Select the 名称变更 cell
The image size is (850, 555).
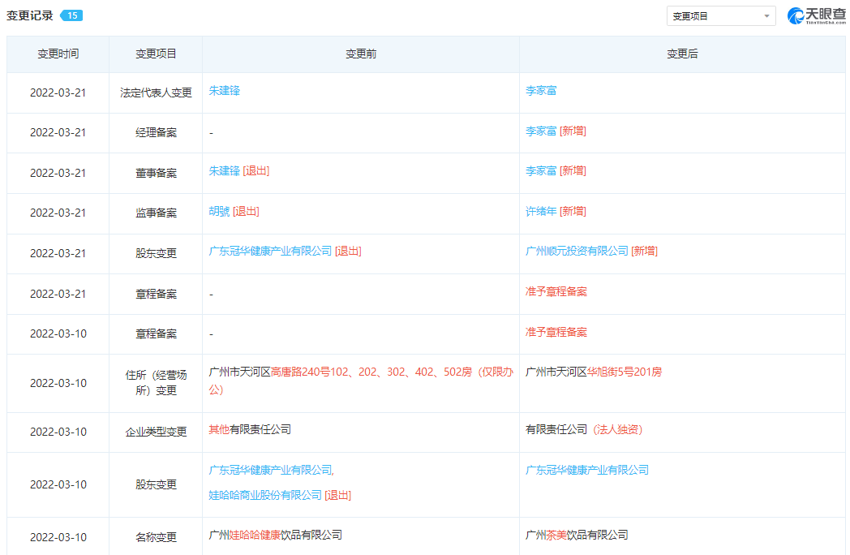click(156, 538)
